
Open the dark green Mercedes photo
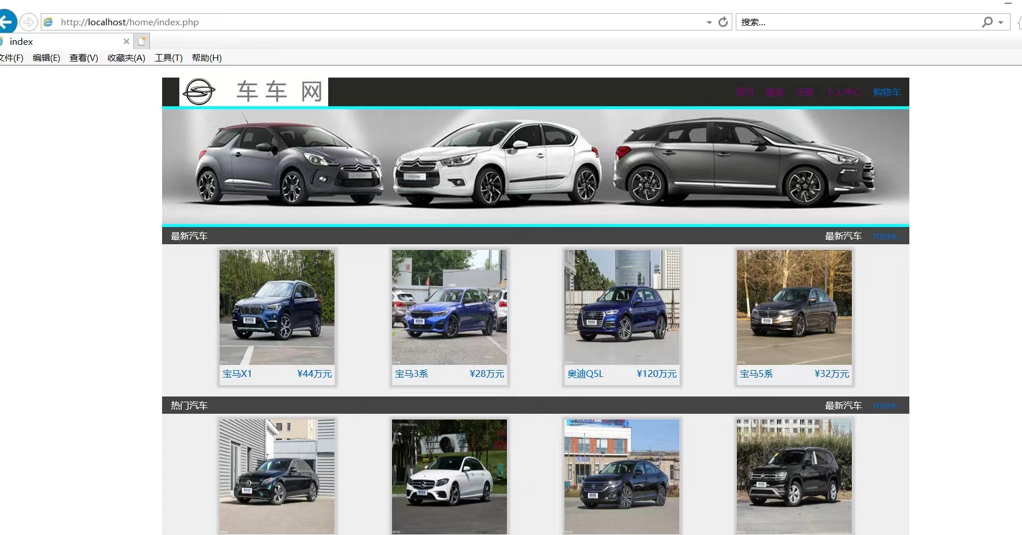click(277, 477)
